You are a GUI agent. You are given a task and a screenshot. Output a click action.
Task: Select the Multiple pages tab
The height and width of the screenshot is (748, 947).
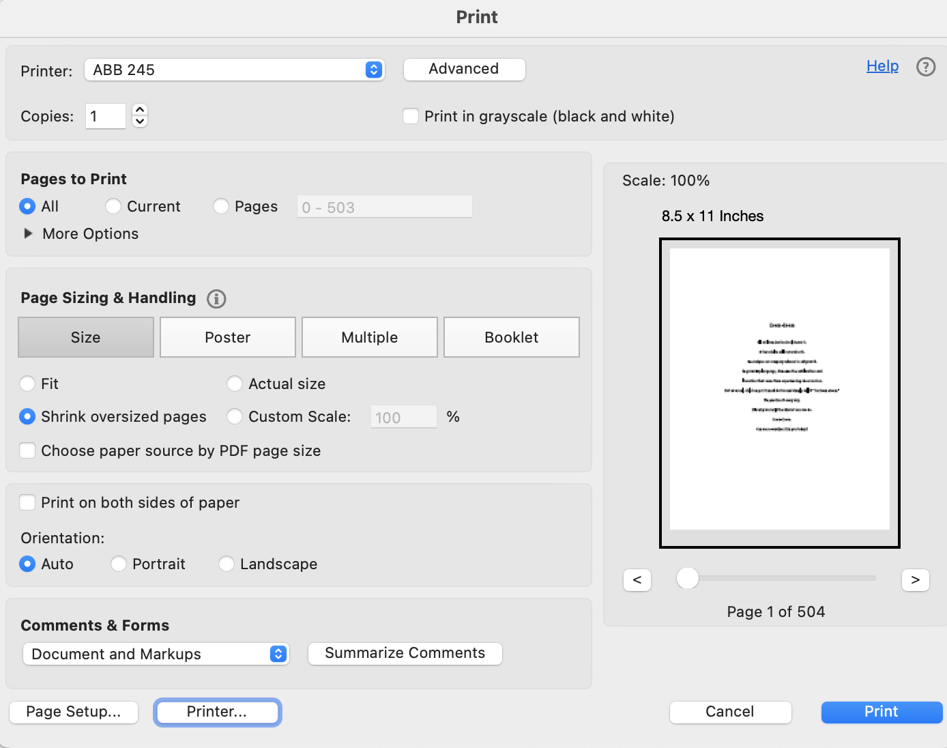pyautogui.click(x=369, y=337)
